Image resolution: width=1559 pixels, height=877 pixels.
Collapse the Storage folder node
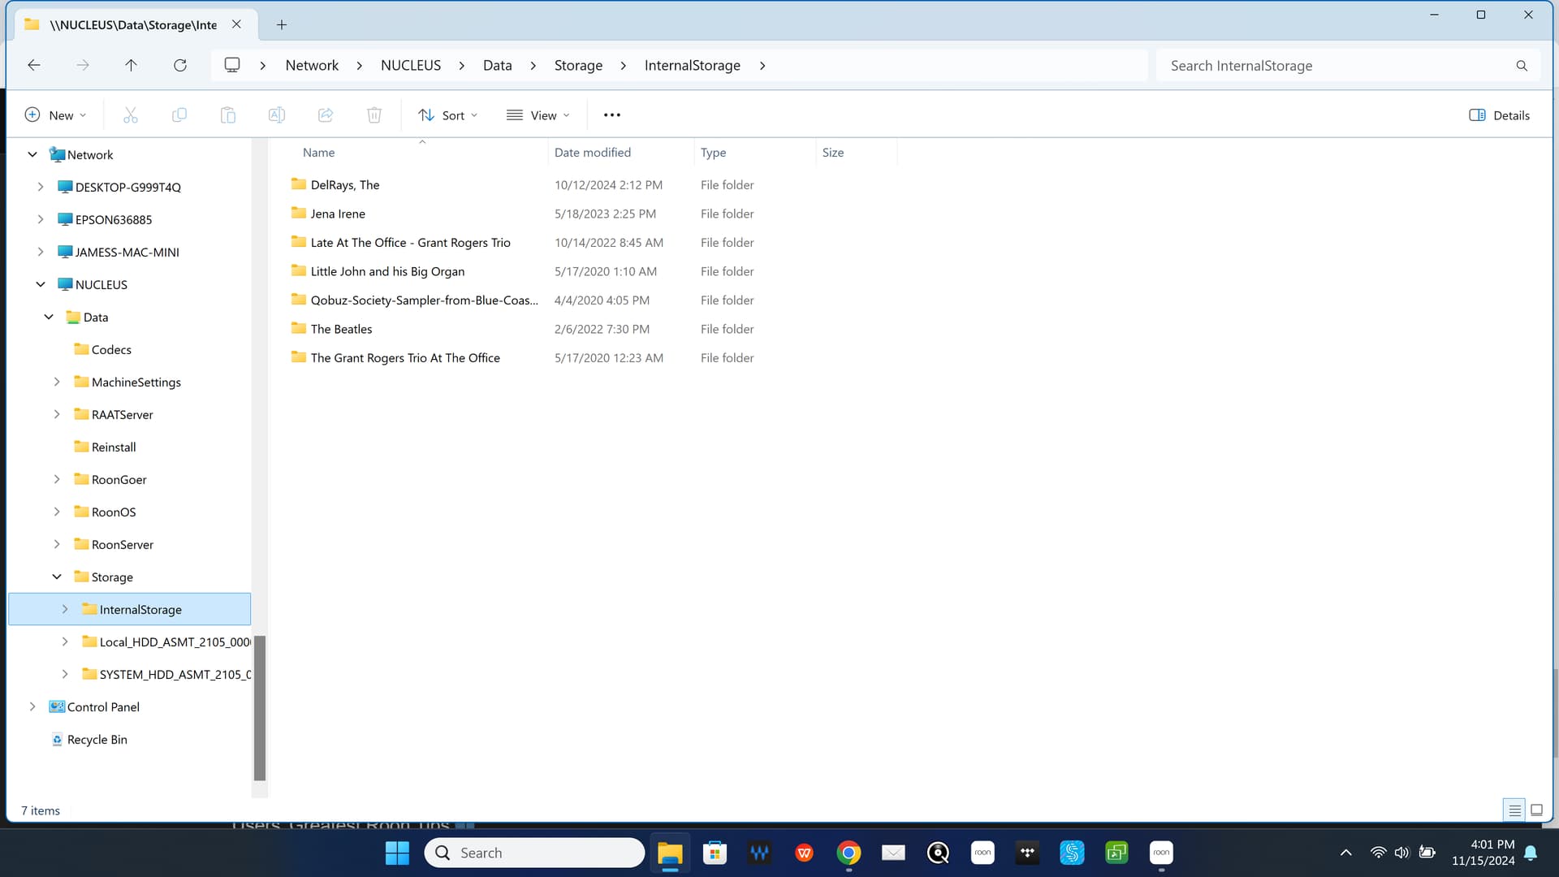click(x=57, y=577)
